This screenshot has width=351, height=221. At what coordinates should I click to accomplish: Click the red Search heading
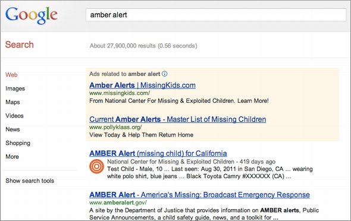point(20,45)
